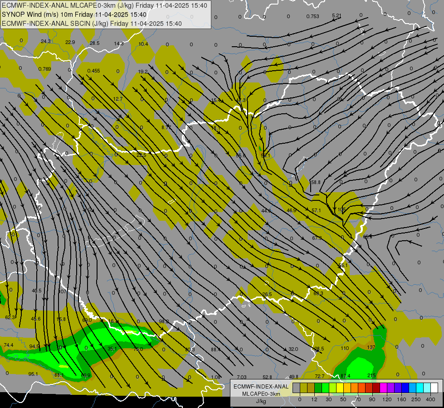
Task: Click the white legend swatch
Action: (434, 388)
